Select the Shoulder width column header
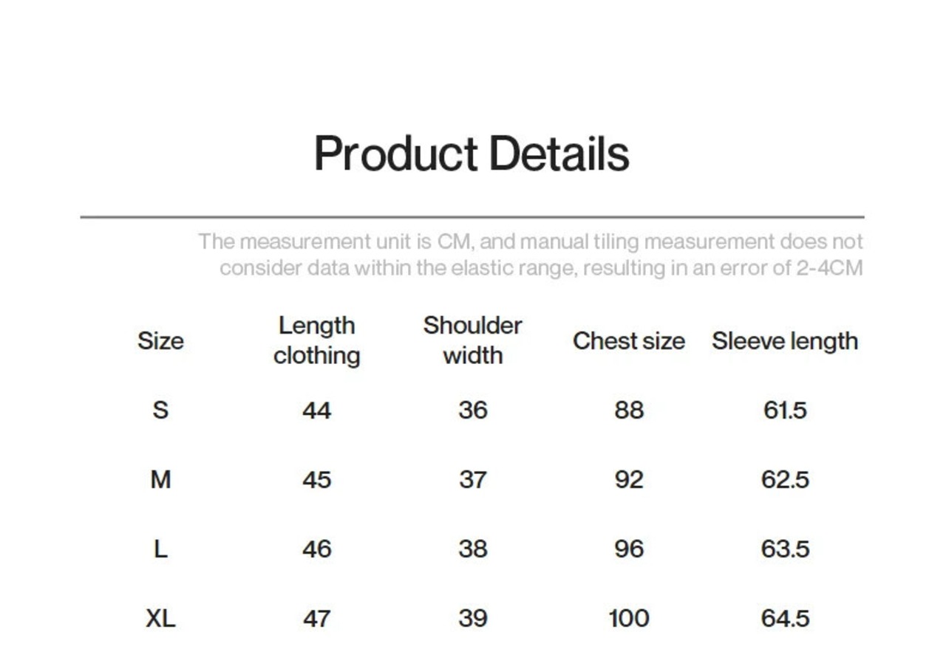The height and width of the screenshot is (652, 946). [472, 340]
